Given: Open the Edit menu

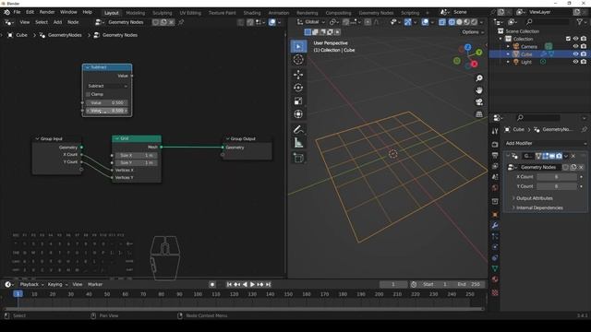Looking at the screenshot, I should (30, 12).
